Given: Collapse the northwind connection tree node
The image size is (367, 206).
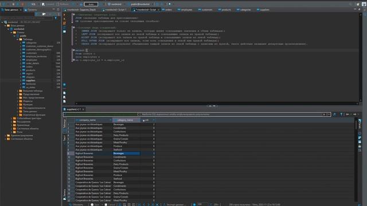Looking at the screenshot, I should click(x=2, y=22).
